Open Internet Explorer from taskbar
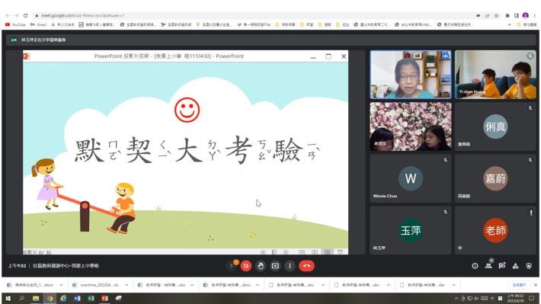The width and height of the screenshot is (541, 304). (x=63, y=298)
